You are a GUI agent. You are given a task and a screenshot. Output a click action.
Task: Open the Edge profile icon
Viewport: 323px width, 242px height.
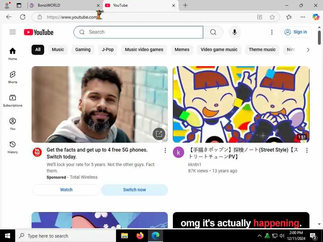7,5
